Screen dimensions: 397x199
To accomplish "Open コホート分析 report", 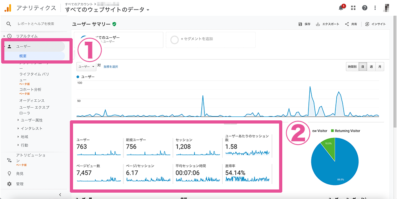I will click(30, 89).
